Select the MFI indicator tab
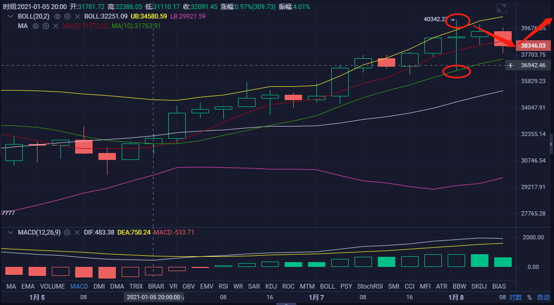This screenshot has height=305, width=554. click(425, 286)
